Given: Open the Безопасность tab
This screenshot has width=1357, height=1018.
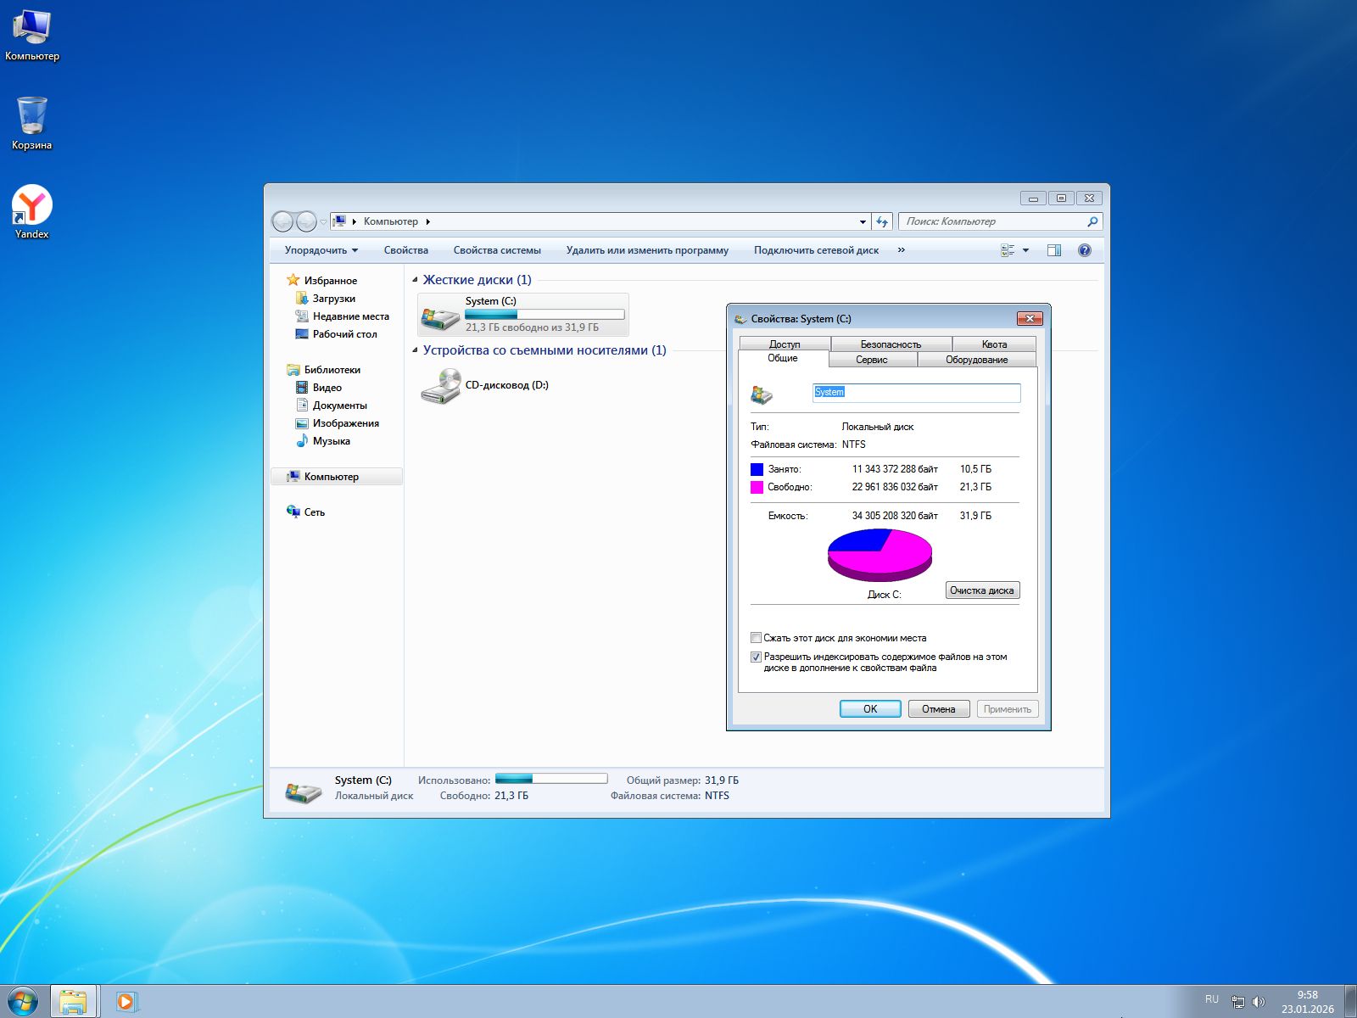Looking at the screenshot, I should [890, 344].
